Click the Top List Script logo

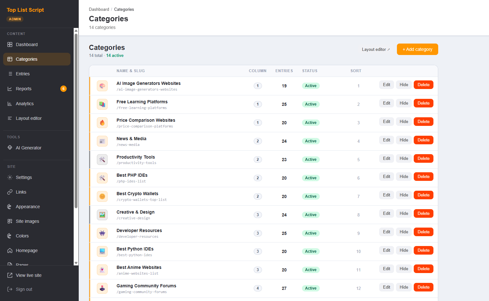coord(25,10)
